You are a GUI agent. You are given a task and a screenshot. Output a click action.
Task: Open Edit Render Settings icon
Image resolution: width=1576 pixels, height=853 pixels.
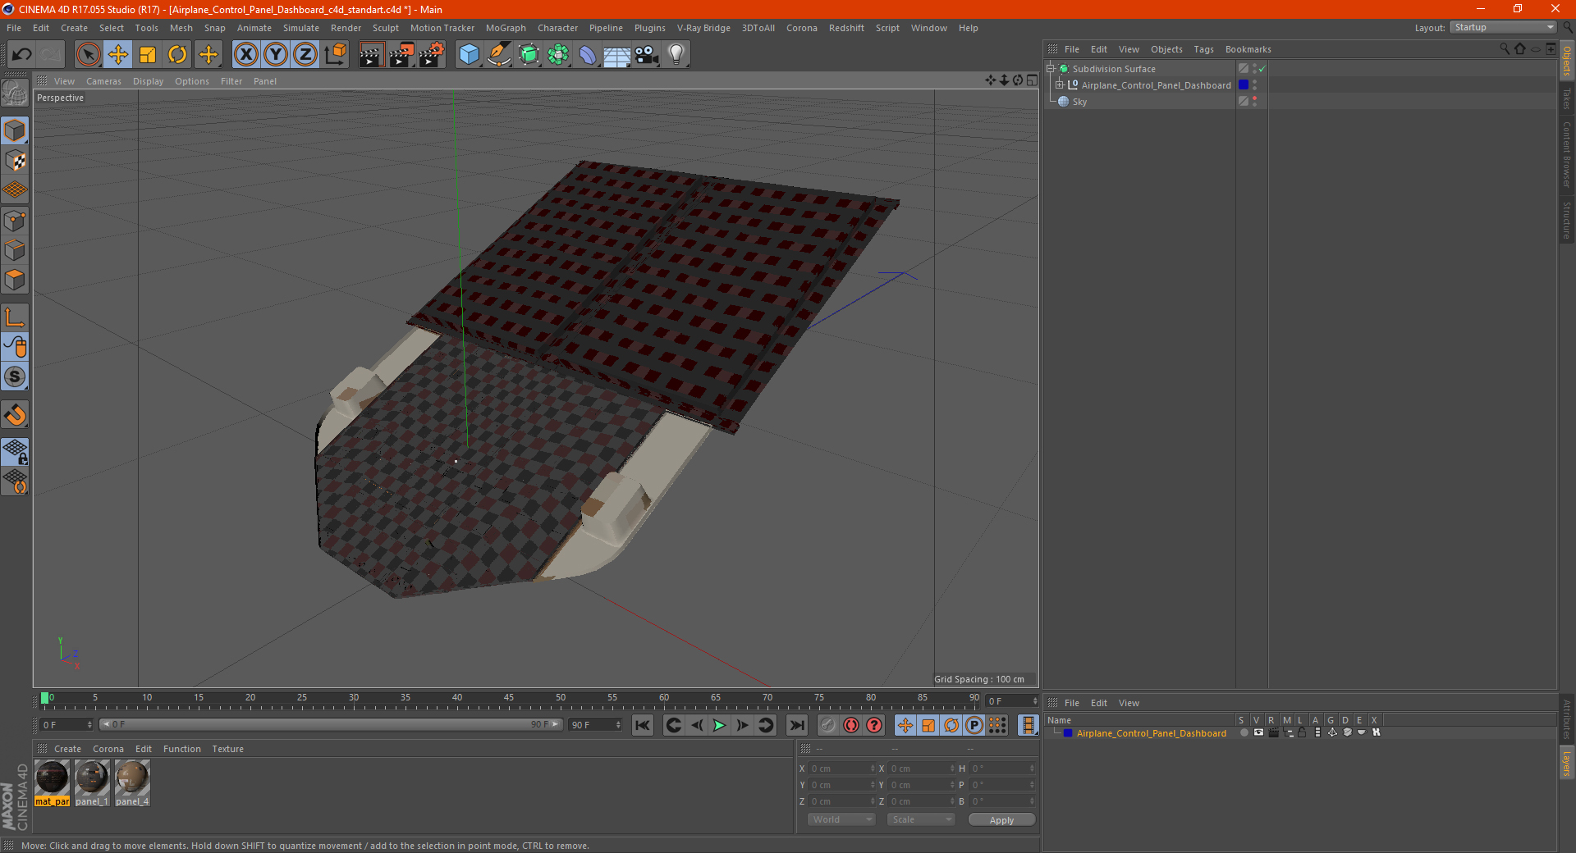point(432,55)
